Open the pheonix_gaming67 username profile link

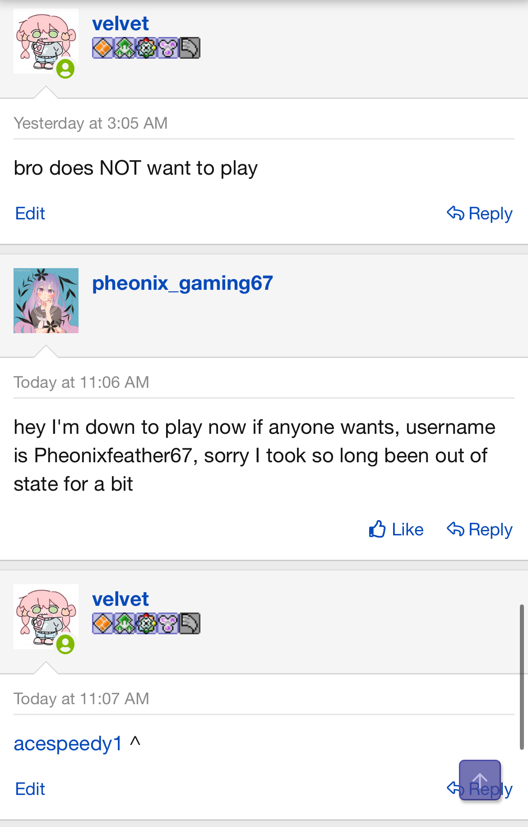182,283
